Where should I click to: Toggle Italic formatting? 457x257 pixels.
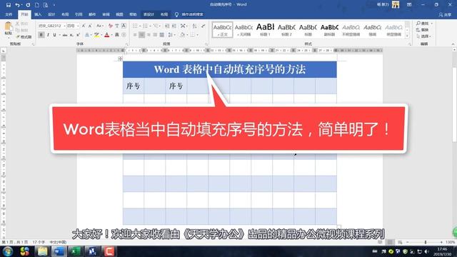(x=48, y=35)
